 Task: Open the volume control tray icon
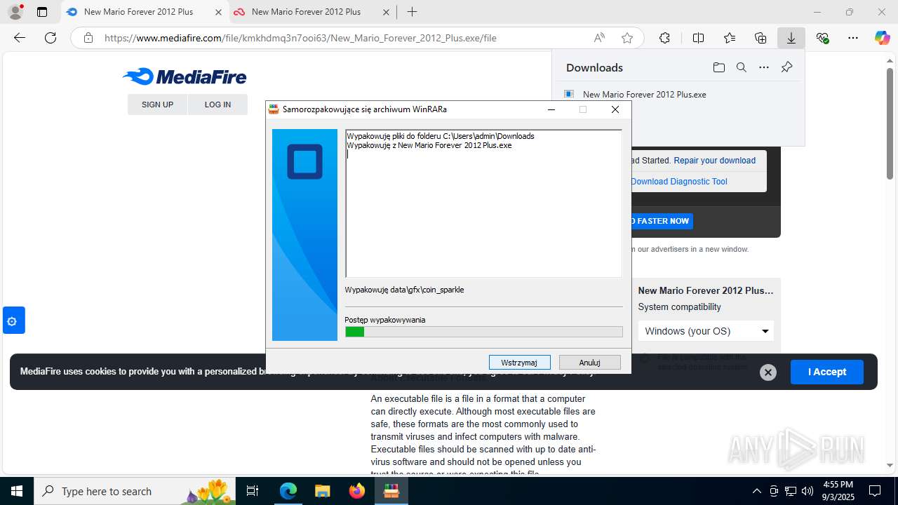pos(807,491)
